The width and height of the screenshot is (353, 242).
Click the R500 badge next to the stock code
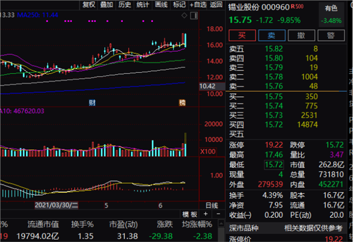tap(297, 6)
